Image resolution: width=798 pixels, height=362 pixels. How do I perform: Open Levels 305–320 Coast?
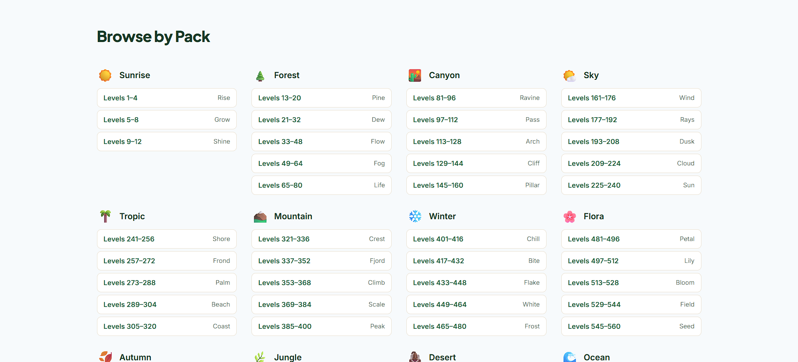click(x=167, y=326)
